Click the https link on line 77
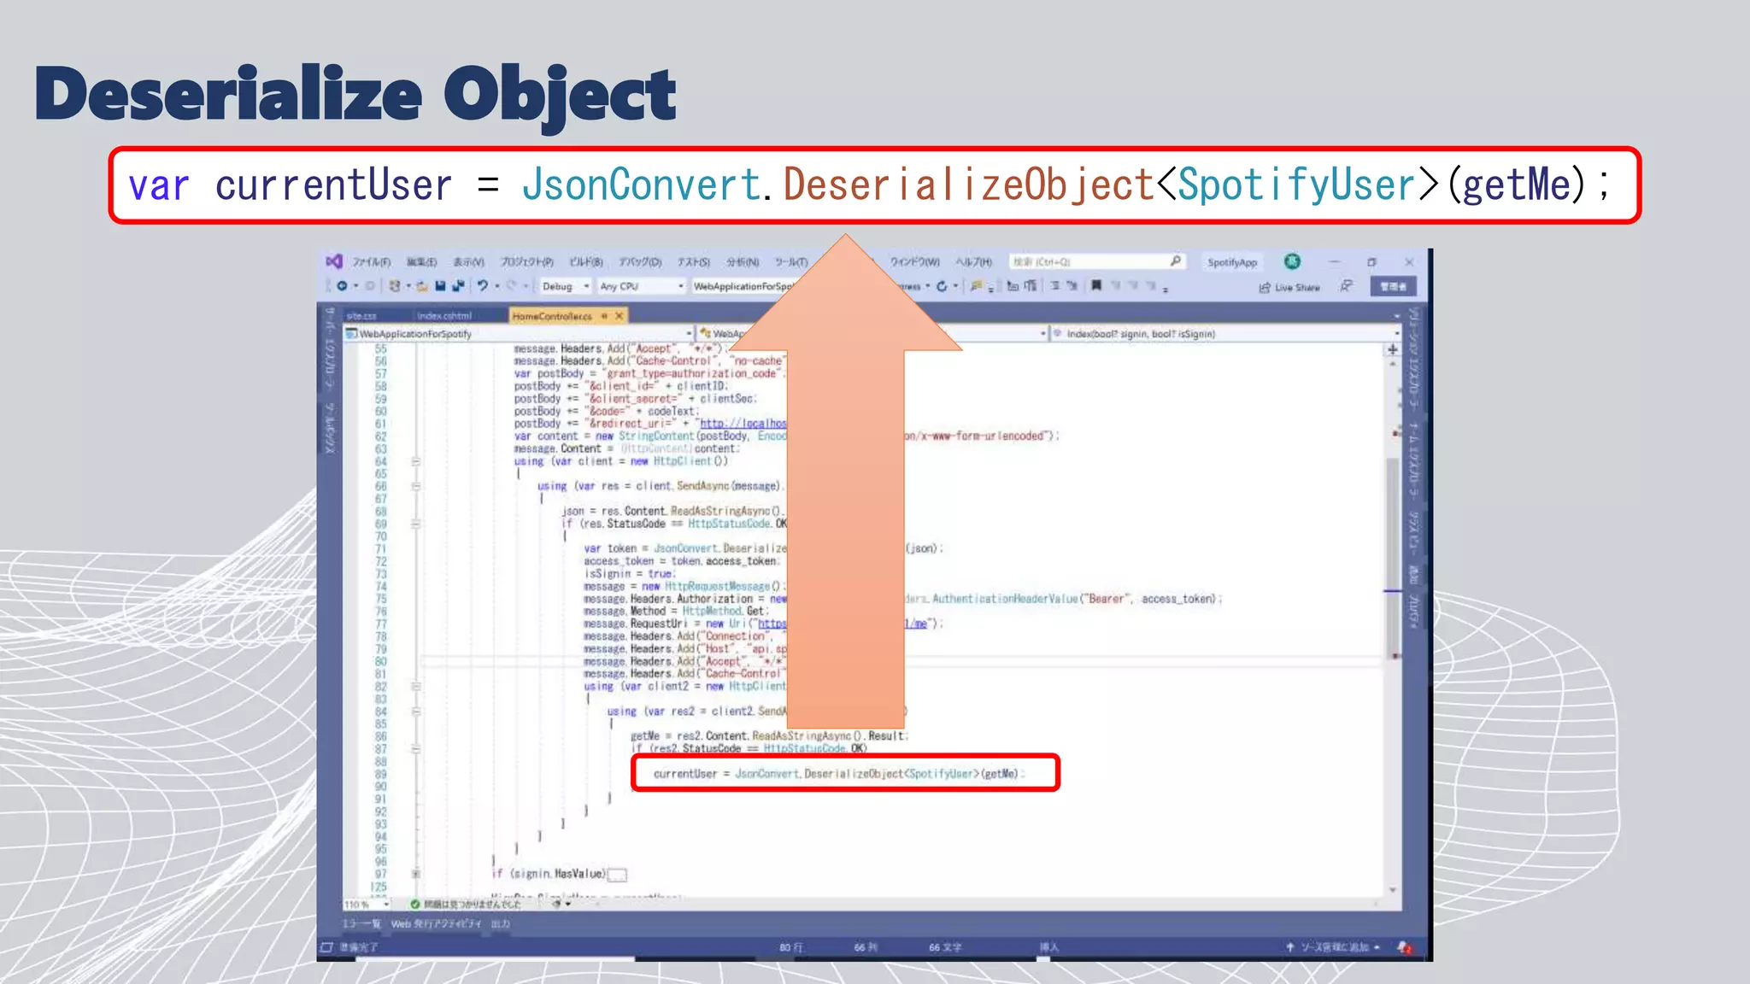Viewport: 1750px width, 984px height. point(772,624)
